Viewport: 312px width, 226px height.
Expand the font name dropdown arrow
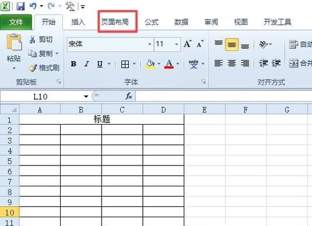pos(150,44)
